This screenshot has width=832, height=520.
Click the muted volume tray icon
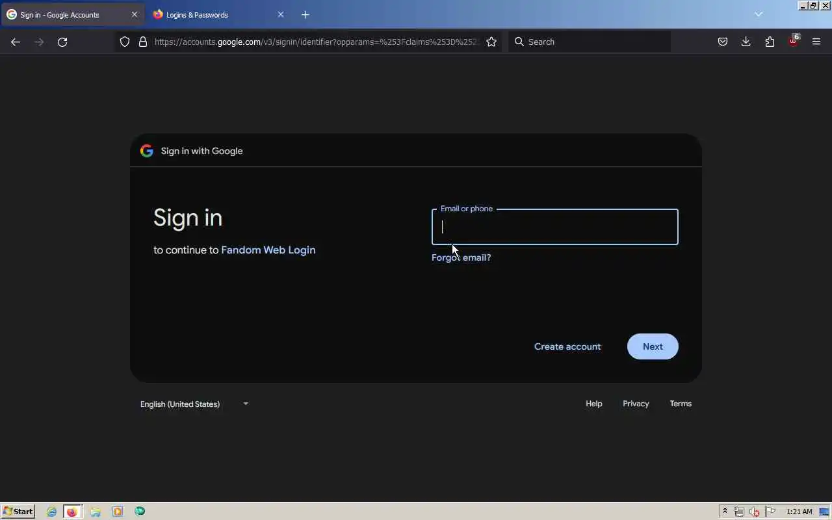pyautogui.click(x=755, y=512)
